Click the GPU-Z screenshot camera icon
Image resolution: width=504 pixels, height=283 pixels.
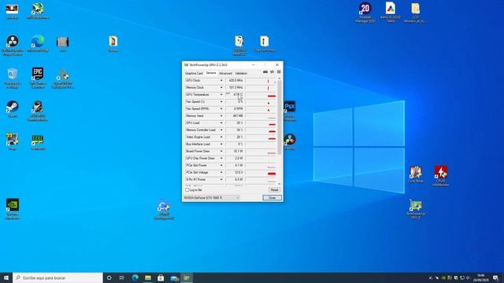[265, 72]
